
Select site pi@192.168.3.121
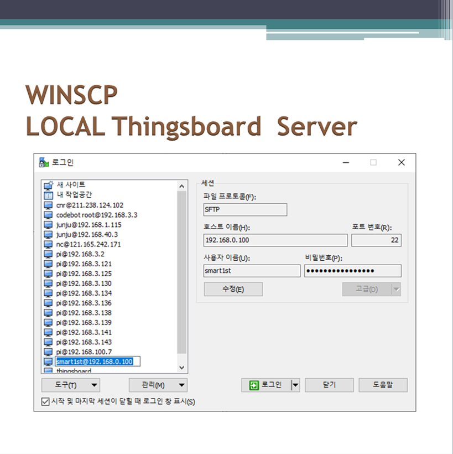click(84, 264)
